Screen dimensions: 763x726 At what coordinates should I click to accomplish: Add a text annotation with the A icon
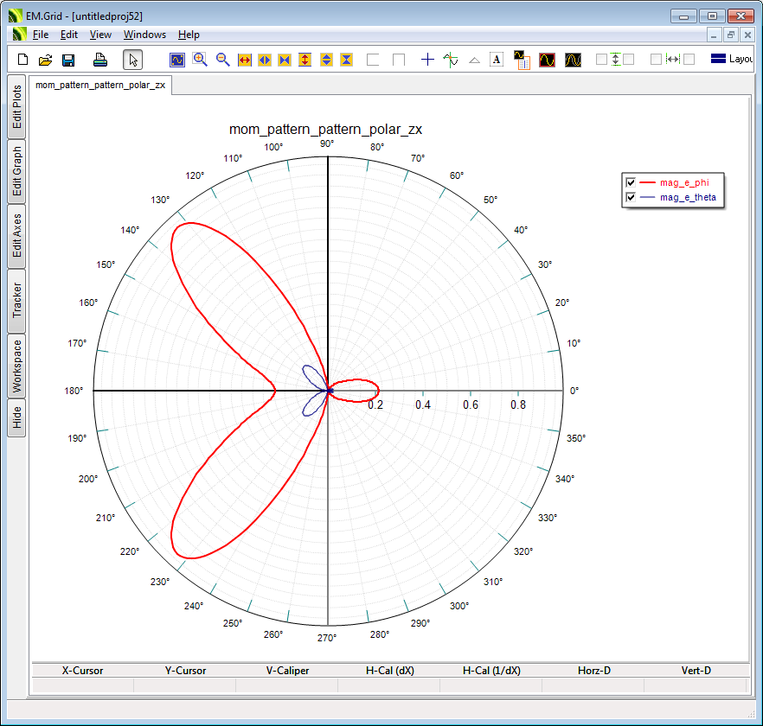[x=497, y=60]
